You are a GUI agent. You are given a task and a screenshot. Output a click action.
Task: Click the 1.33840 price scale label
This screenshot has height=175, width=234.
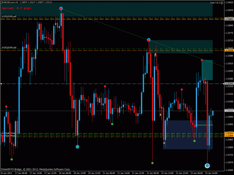pyautogui.click(x=229, y=25)
